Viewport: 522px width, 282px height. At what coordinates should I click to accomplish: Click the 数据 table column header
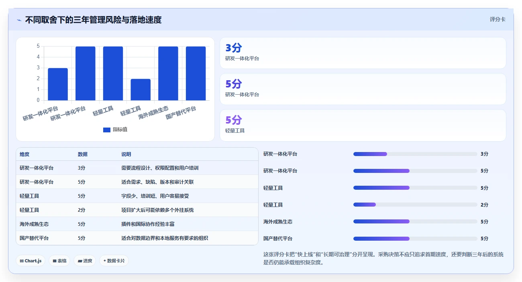click(83, 154)
